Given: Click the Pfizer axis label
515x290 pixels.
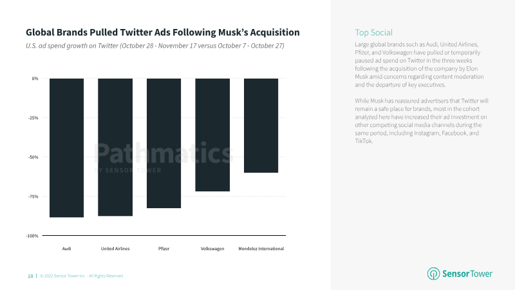Looking at the screenshot, I should pyautogui.click(x=164, y=249).
